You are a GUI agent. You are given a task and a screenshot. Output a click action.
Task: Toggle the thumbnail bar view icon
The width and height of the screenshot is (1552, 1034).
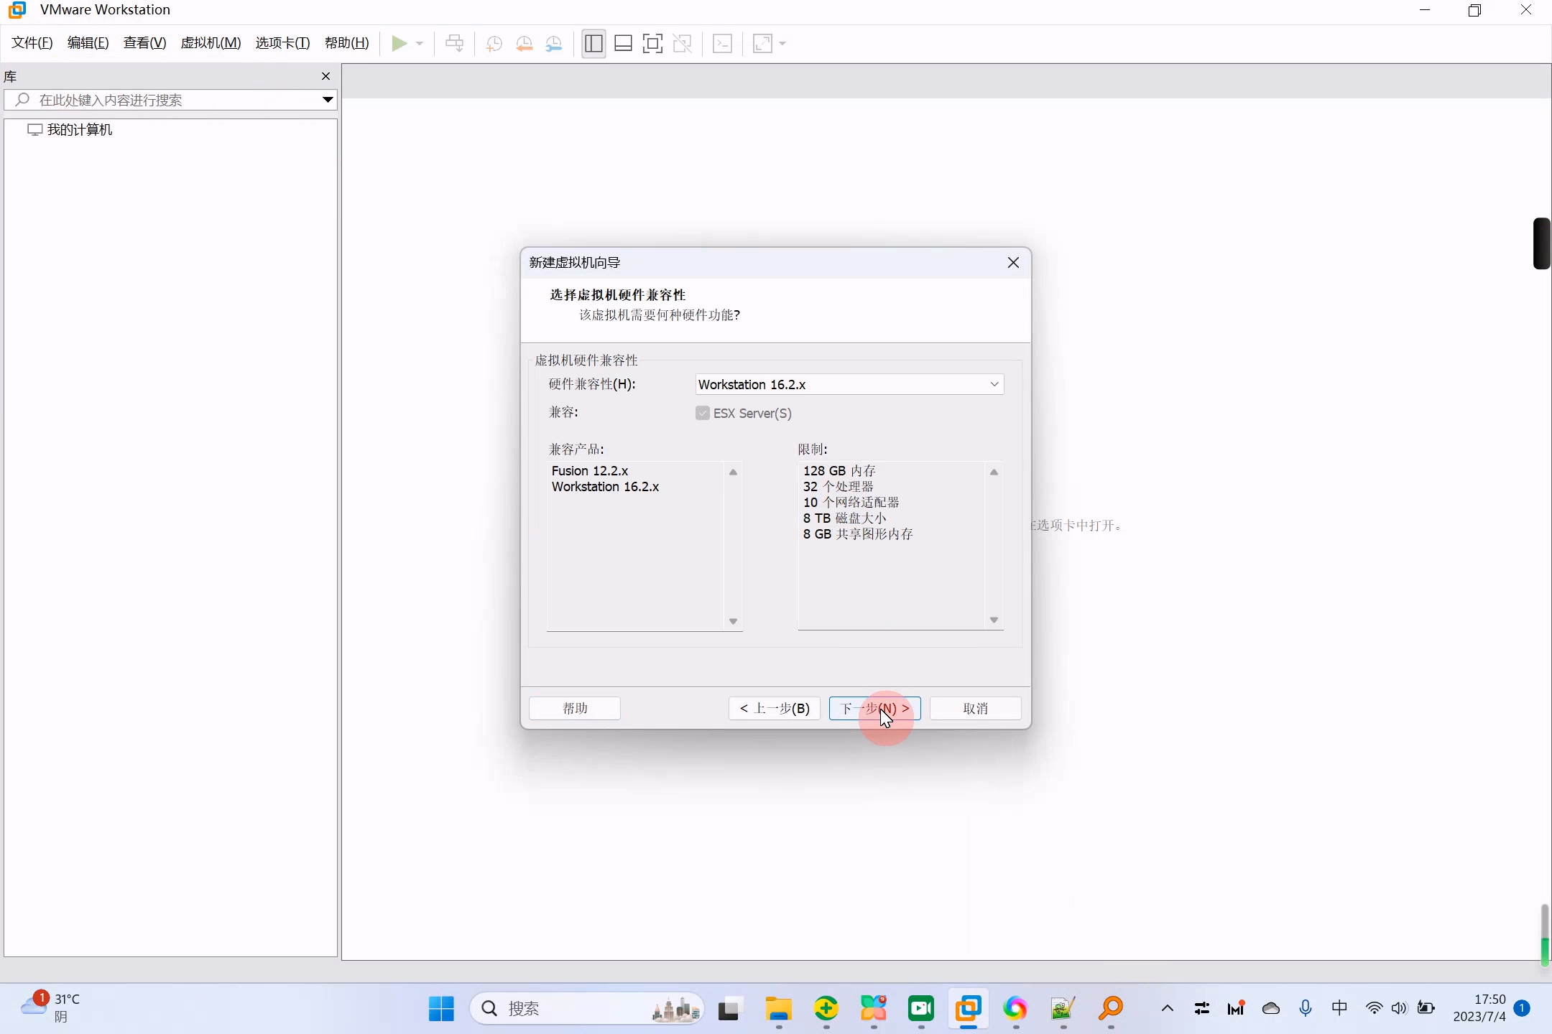coord(623,44)
